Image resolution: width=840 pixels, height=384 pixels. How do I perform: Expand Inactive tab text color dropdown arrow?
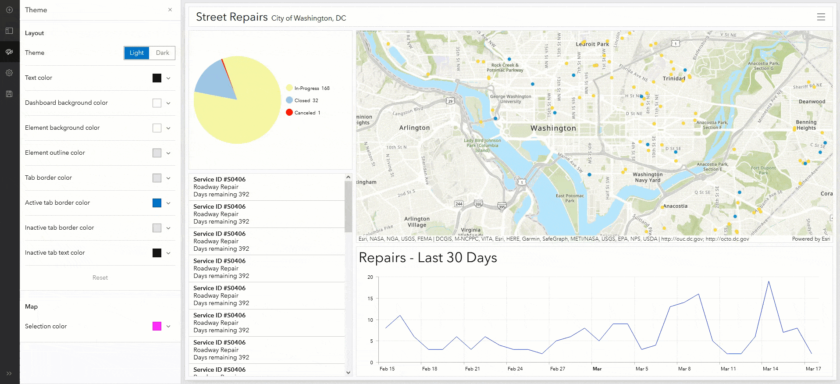(168, 253)
